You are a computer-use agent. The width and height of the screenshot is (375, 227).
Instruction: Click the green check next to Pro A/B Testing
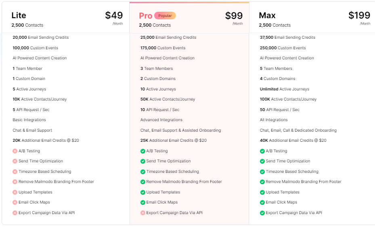pyautogui.click(x=143, y=151)
